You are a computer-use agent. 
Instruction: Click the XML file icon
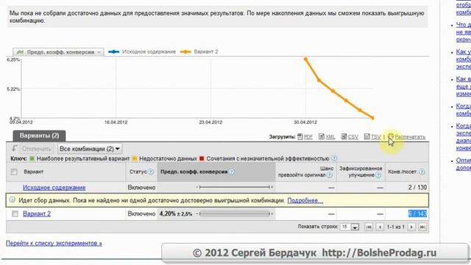pos(322,137)
